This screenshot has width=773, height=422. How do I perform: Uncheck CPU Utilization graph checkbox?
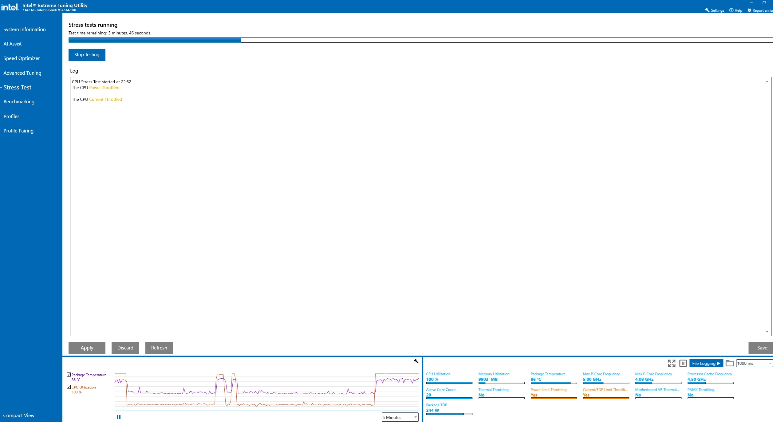pyautogui.click(x=69, y=387)
